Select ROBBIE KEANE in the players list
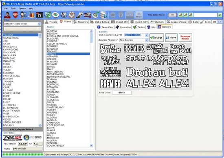The width and height of the screenshot is (224, 158). [21, 93]
